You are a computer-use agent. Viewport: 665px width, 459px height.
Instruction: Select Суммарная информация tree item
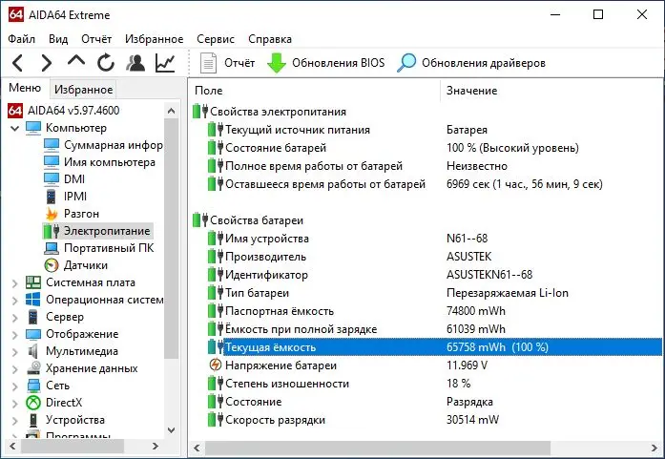click(114, 145)
